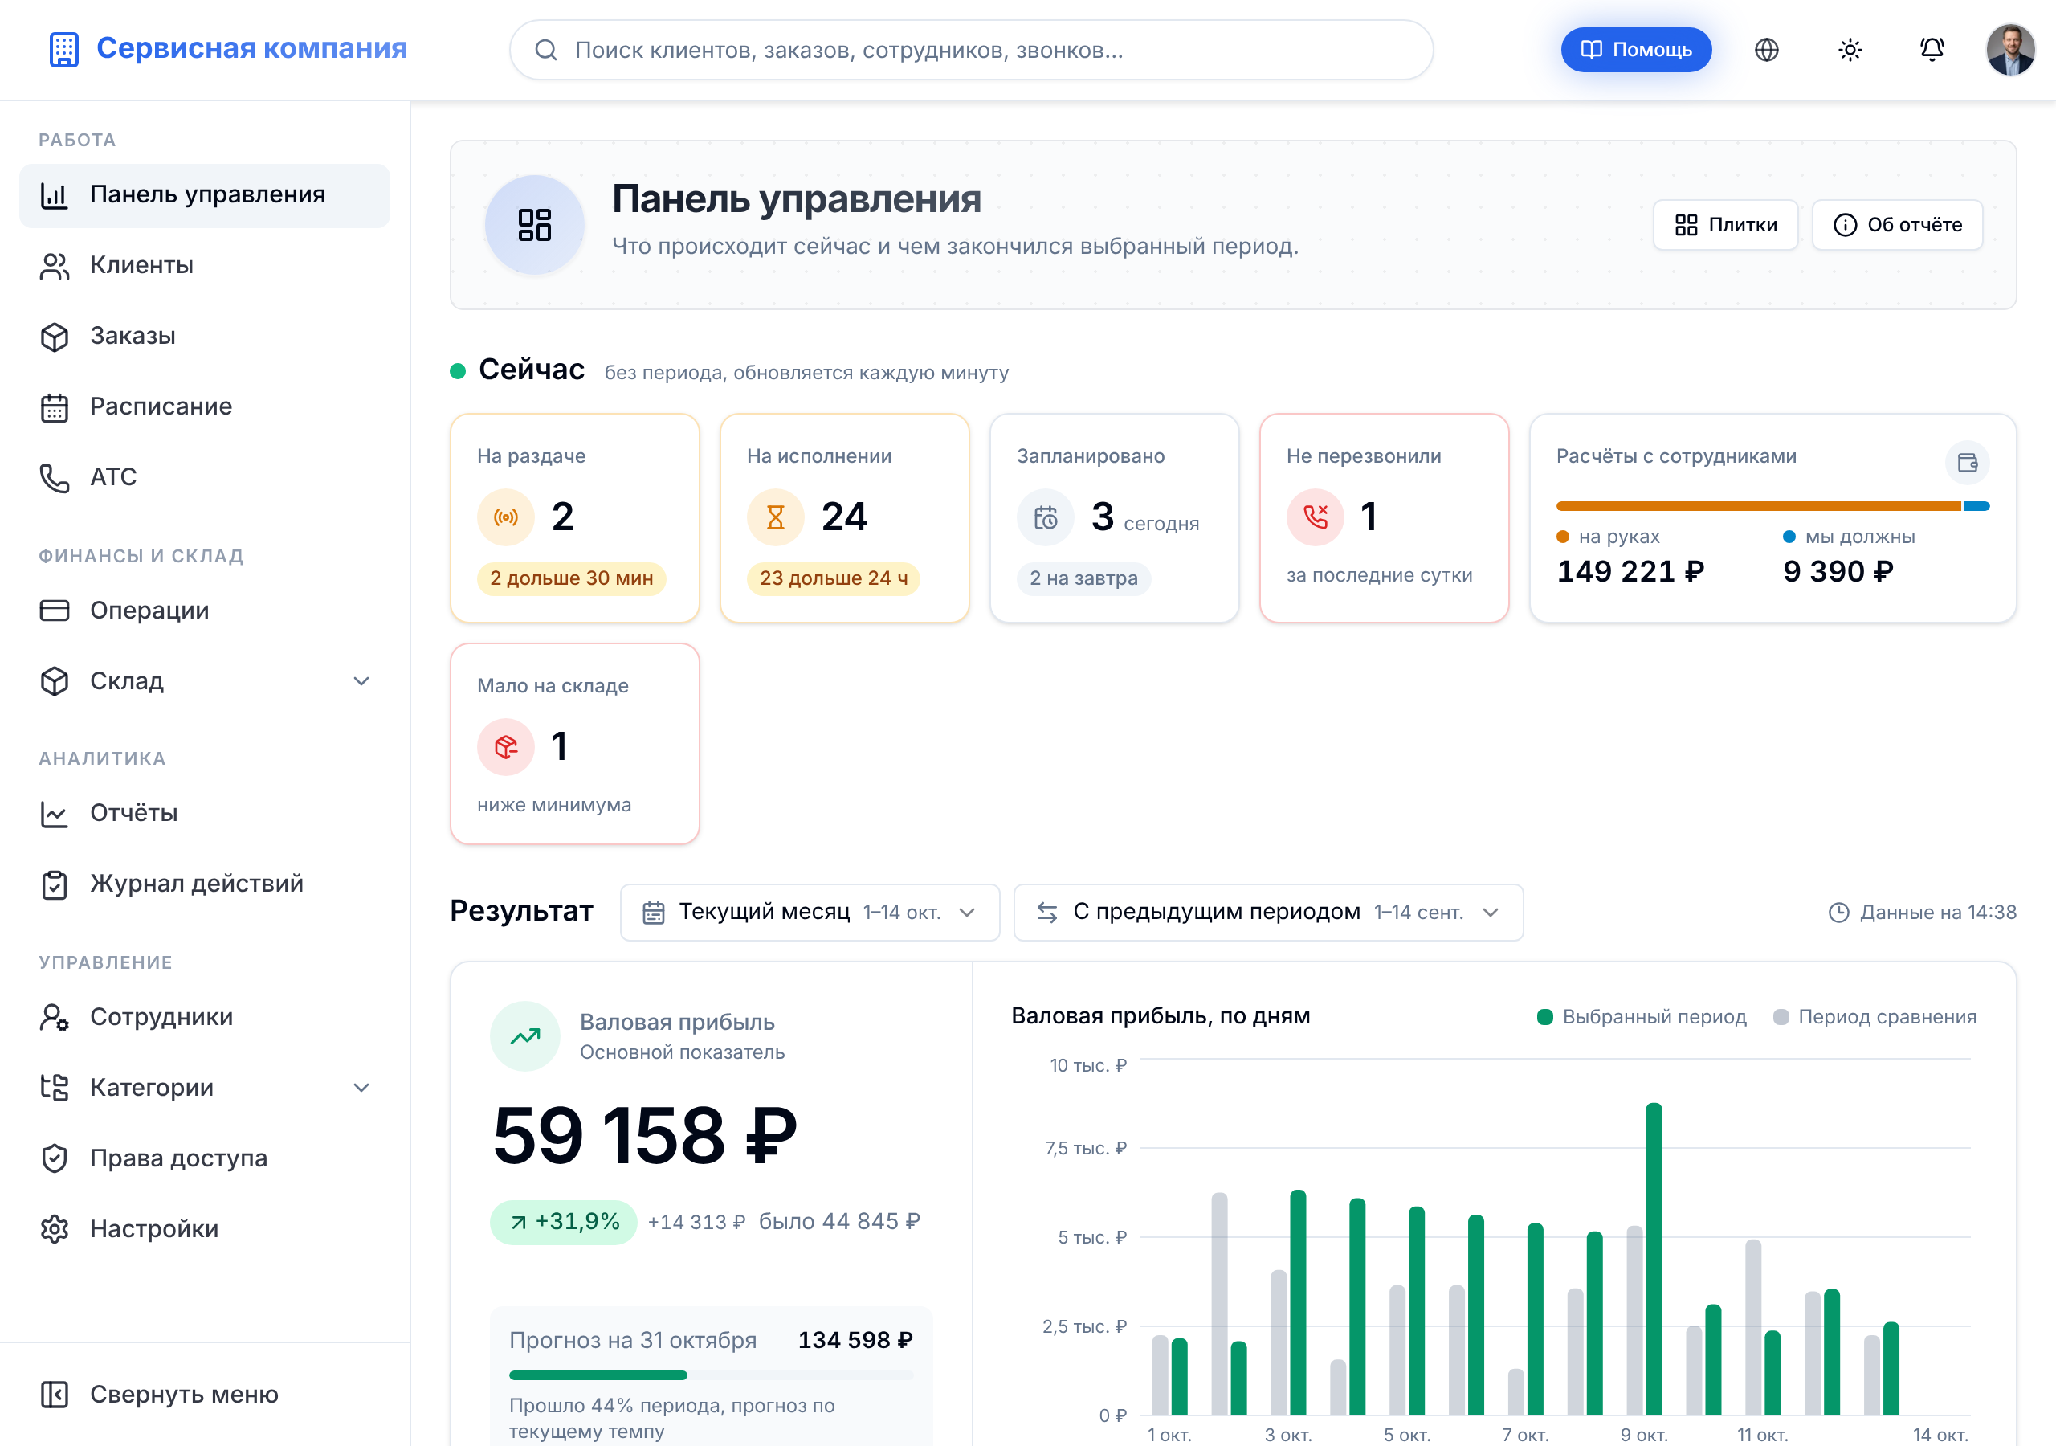
Task: Click the Сервисная компания building logo icon
Action: click(63, 49)
